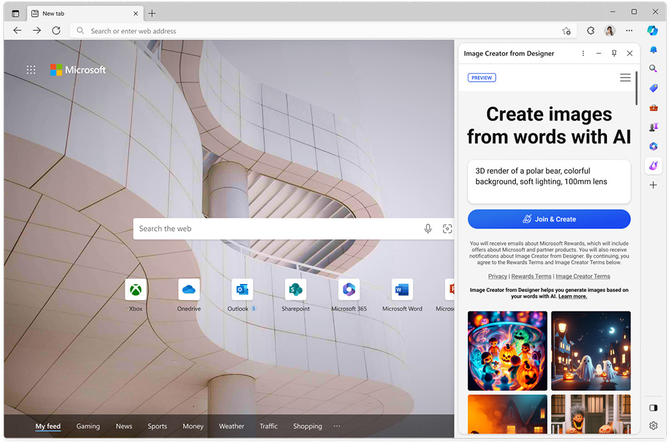
Task: Click the notifications bell in the sidebar
Action: tap(653, 50)
